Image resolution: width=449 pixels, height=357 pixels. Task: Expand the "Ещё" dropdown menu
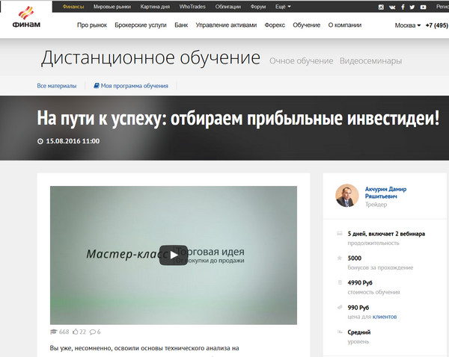tap(282, 7)
